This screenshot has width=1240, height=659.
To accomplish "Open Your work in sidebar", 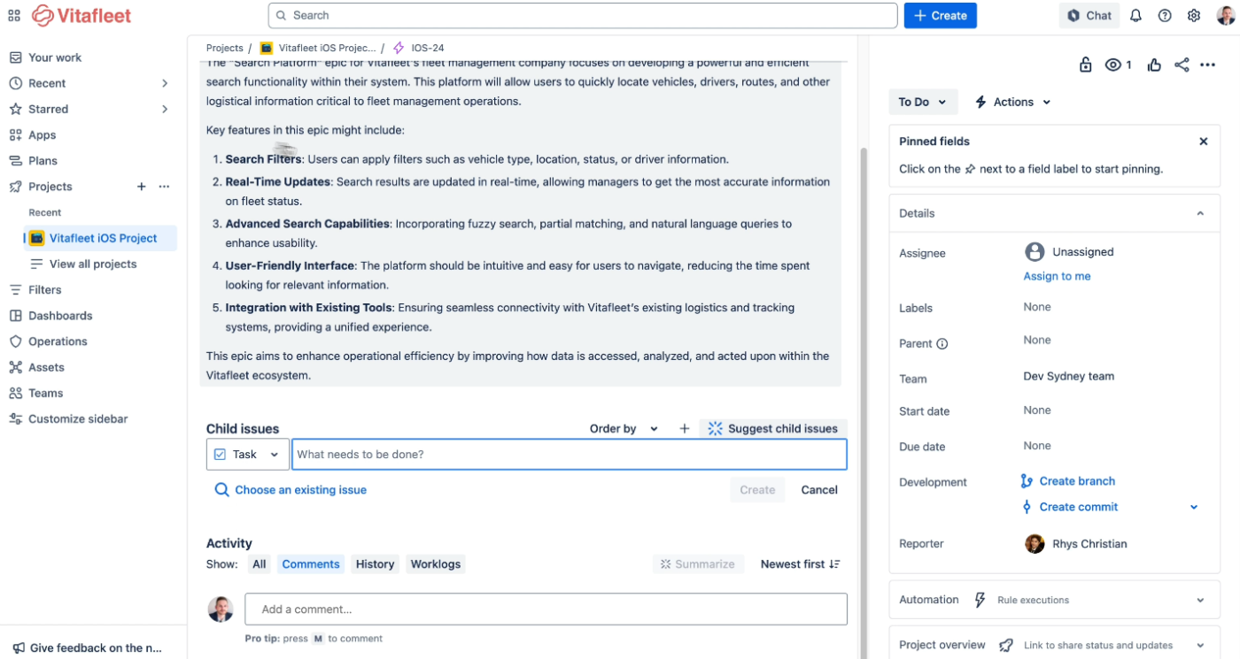I will (55, 57).
